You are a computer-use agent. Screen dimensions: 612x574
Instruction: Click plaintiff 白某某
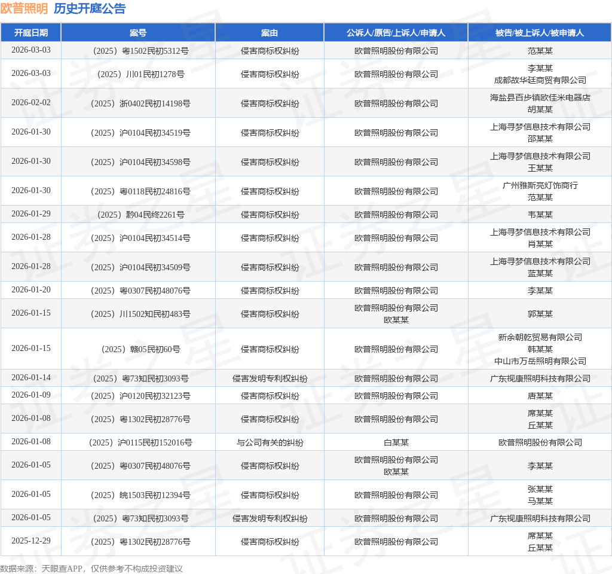[396, 442]
